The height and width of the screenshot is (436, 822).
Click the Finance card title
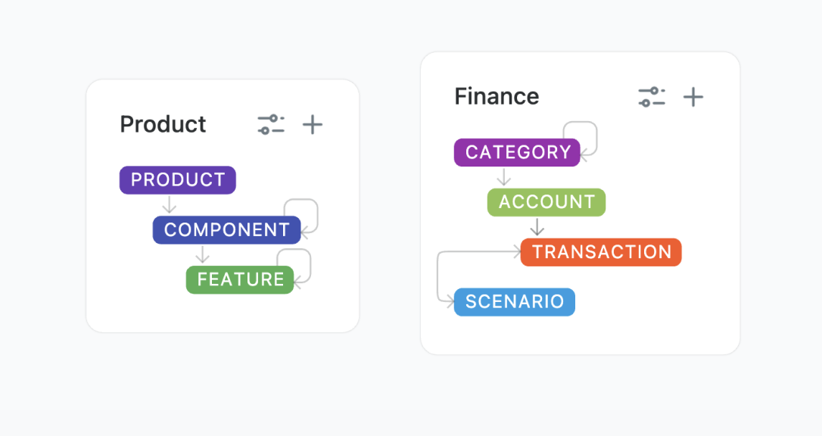click(x=497, y=97)
